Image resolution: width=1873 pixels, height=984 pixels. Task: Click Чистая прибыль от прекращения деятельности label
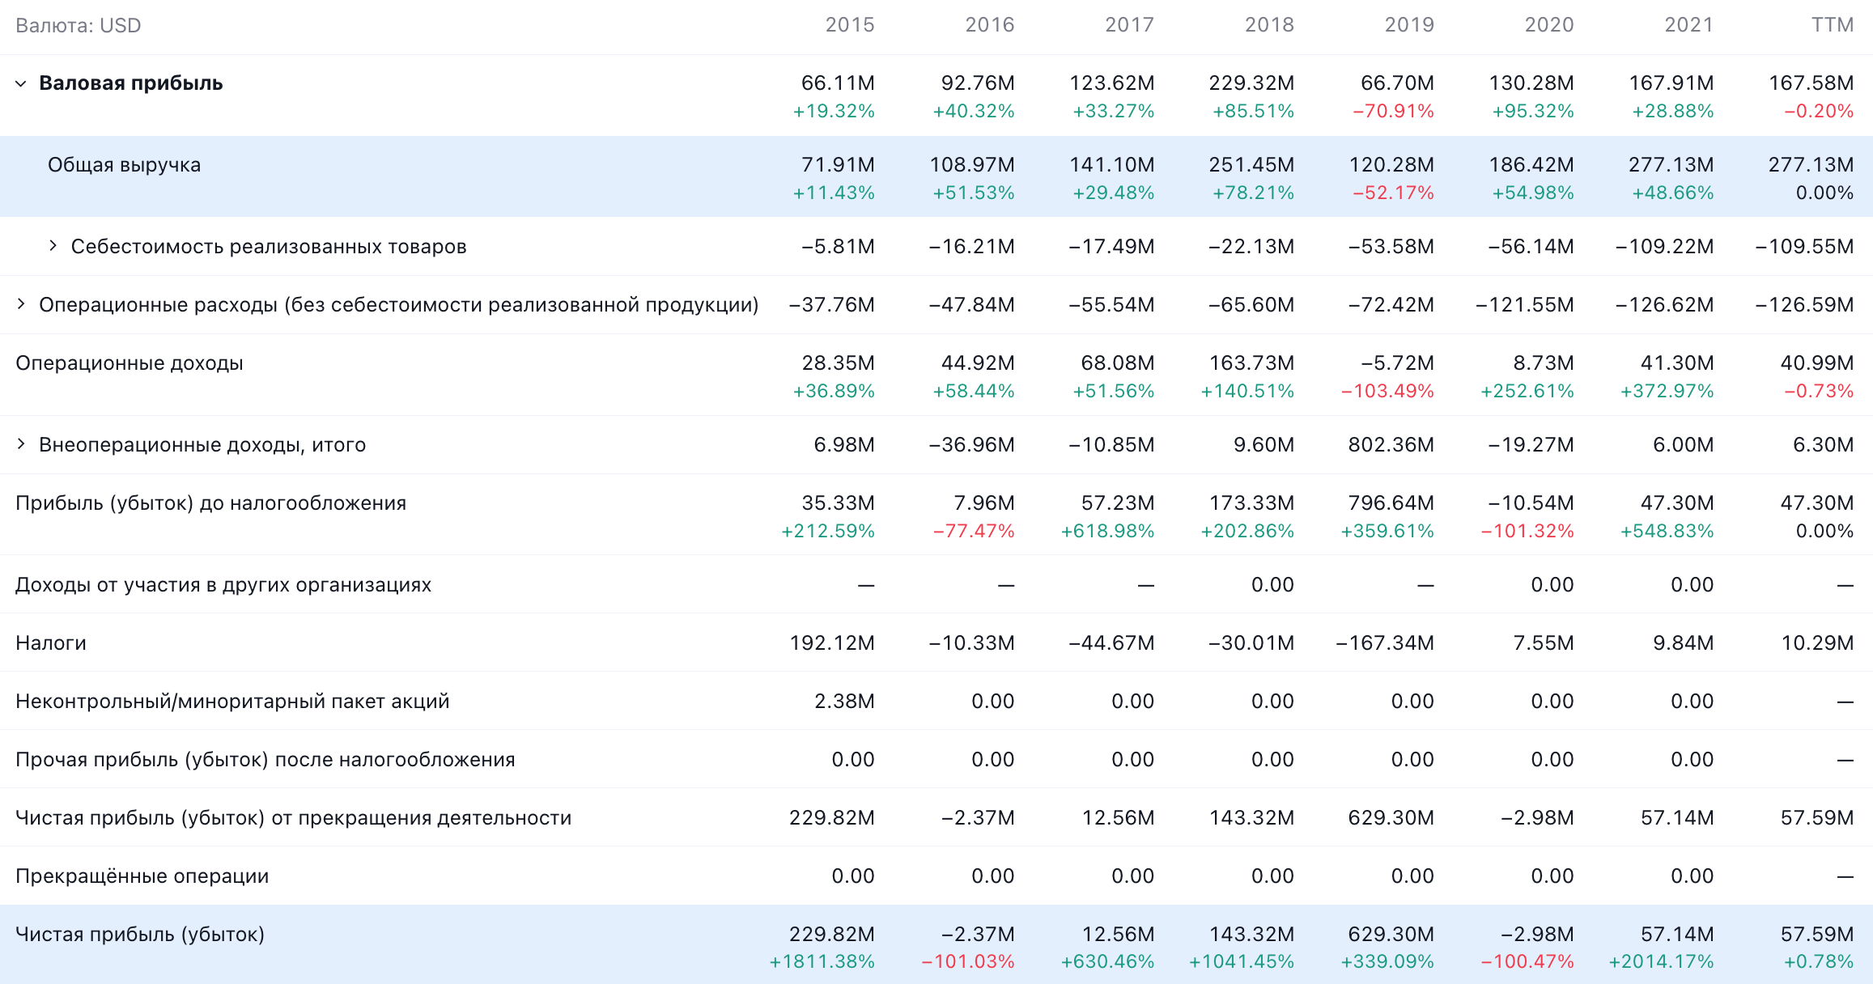[x=293, y=818]
